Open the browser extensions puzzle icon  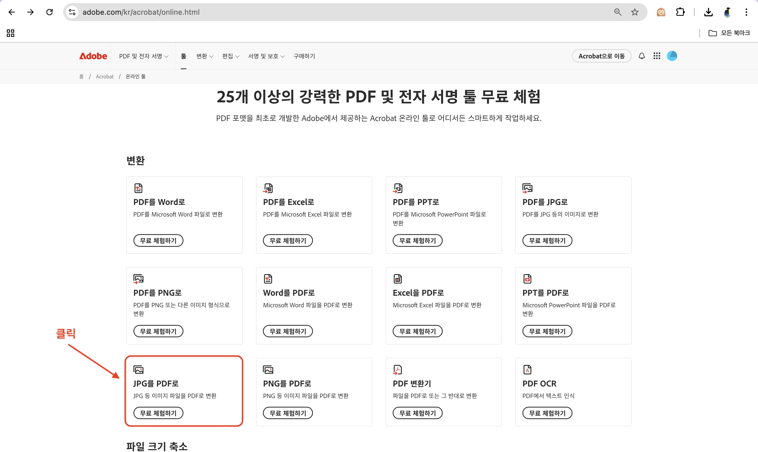(680, 12)
